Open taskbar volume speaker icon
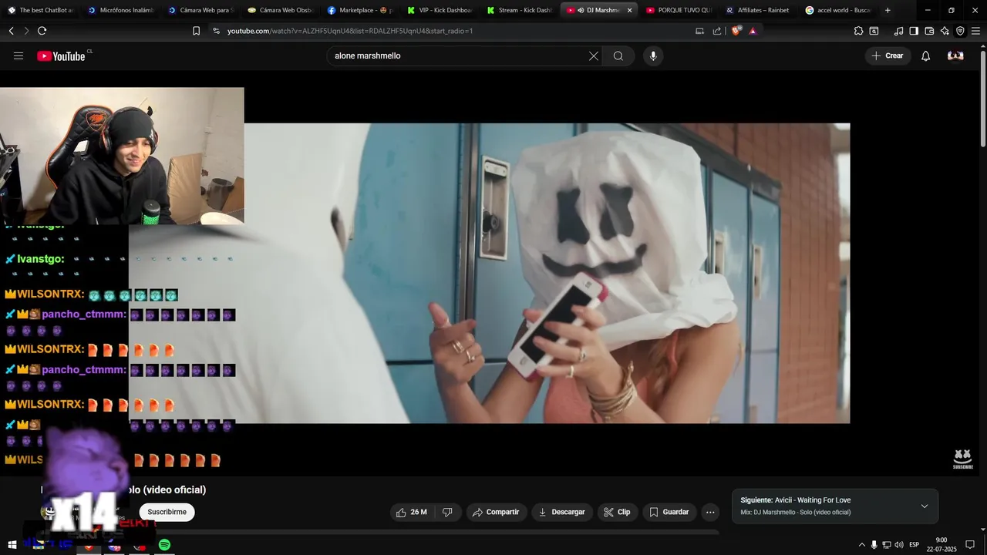Image resolution: width=987 pixels, height=555 pixels. point(899,545)
